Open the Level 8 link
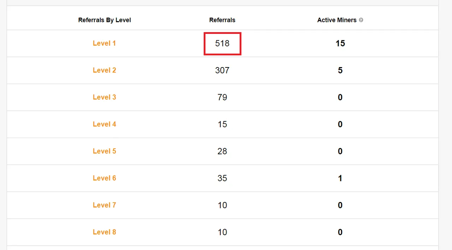The height and width of the screenshot is (250, 452). click(x=104, y=232)
